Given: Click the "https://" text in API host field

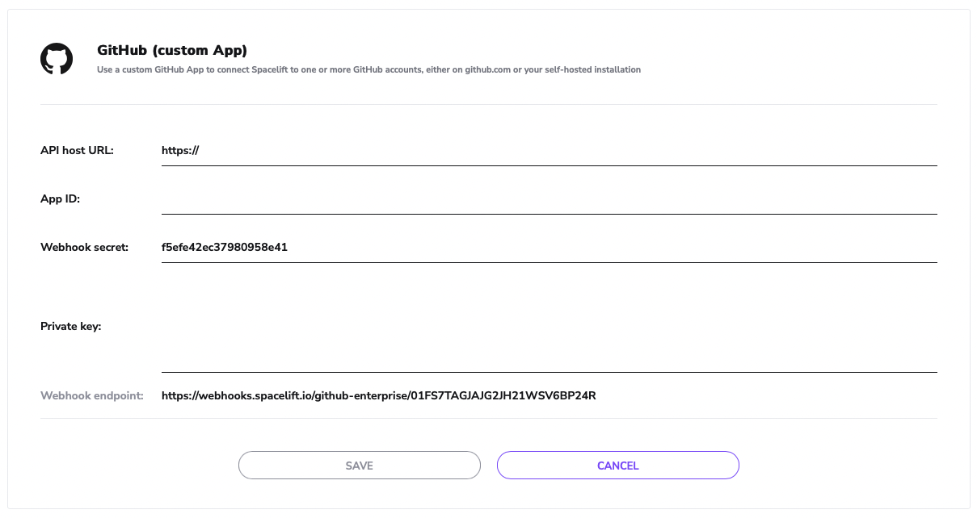Looking at the screenshot, I should tap(180, 150).
